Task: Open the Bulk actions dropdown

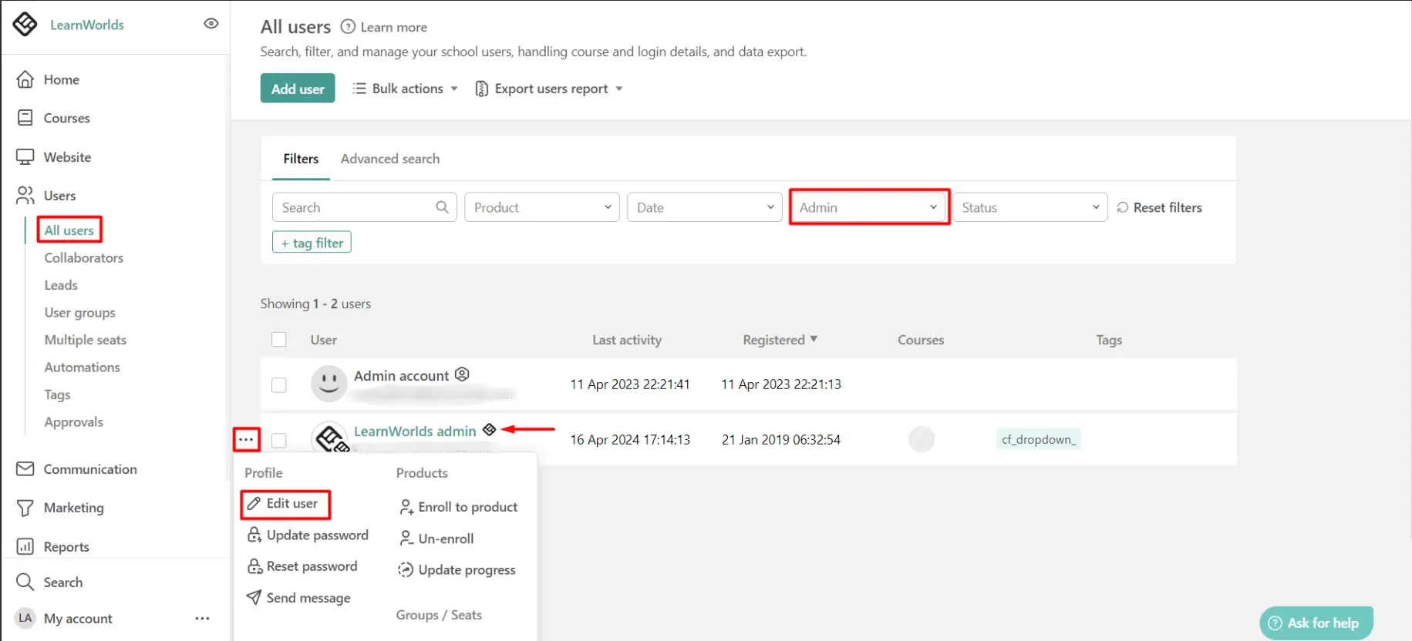Action: [x=406, y=89]
